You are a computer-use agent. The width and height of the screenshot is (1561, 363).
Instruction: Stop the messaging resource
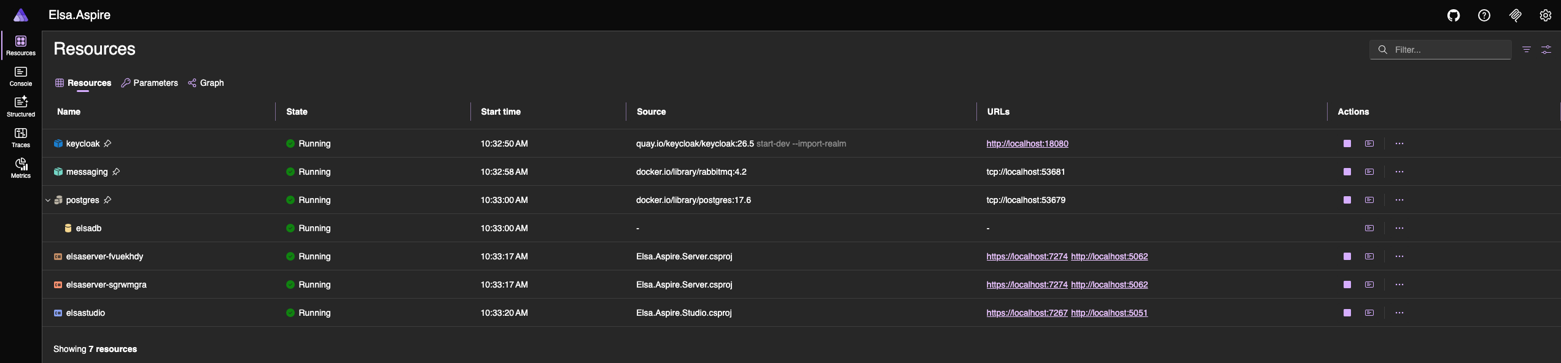tap(1347, 172)
